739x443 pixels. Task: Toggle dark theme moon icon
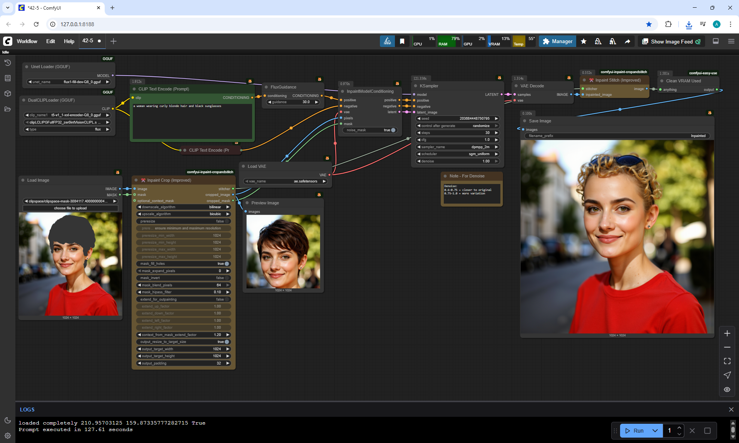click(7, 420)
